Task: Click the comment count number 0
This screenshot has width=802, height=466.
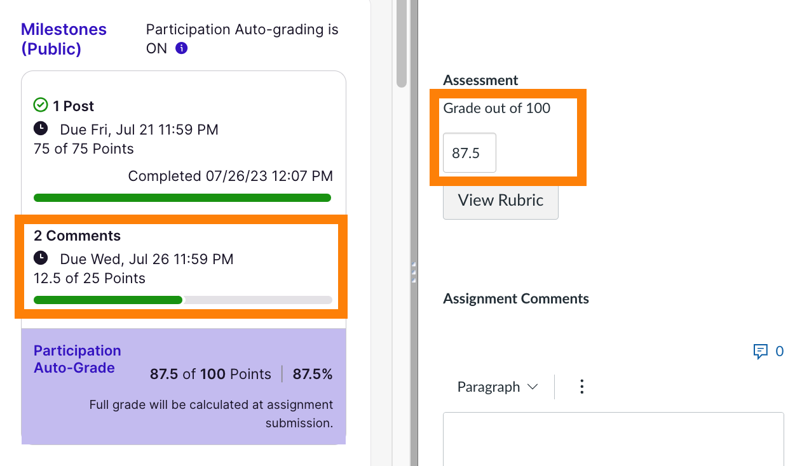Action: 780,351
